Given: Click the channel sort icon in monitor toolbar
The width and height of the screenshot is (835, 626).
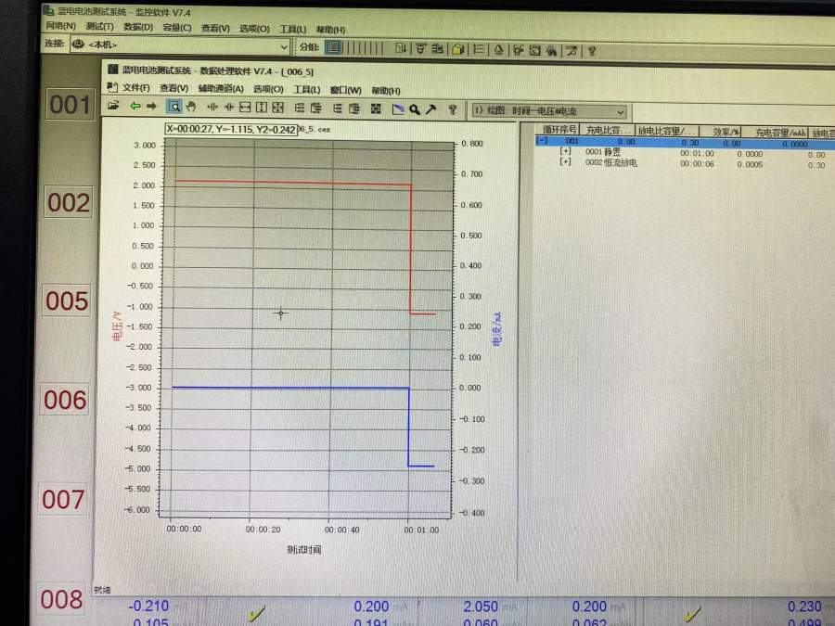Looking at the screenshot, I should click(x=401, y=48).
